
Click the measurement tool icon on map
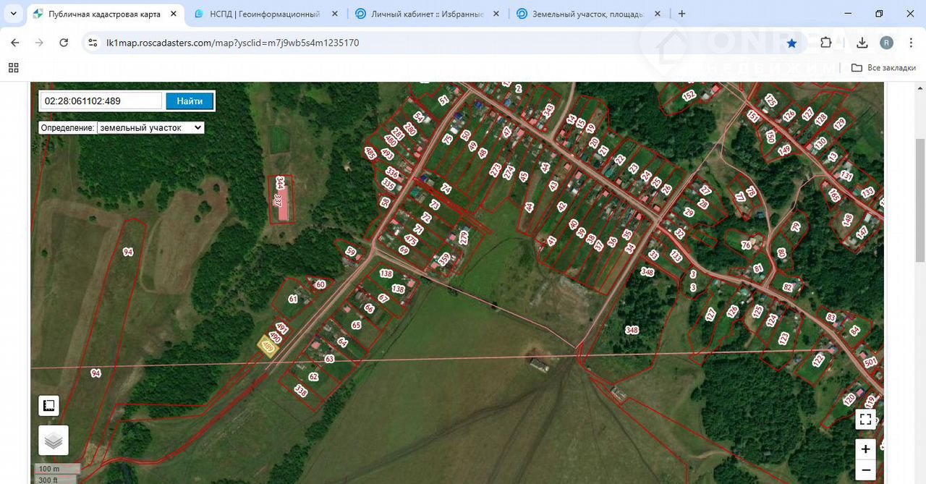click(49, 406)
